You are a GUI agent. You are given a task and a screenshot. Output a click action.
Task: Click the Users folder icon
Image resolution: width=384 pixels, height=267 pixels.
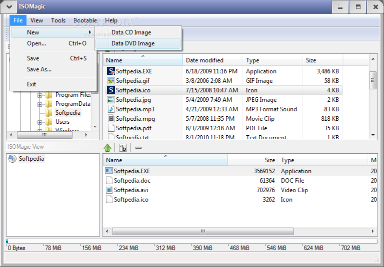click(x=48, y=122)
